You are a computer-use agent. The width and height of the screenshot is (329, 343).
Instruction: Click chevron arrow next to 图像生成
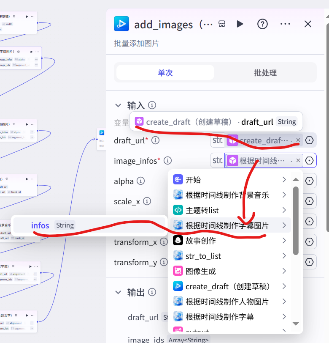[x=284, y=271]
